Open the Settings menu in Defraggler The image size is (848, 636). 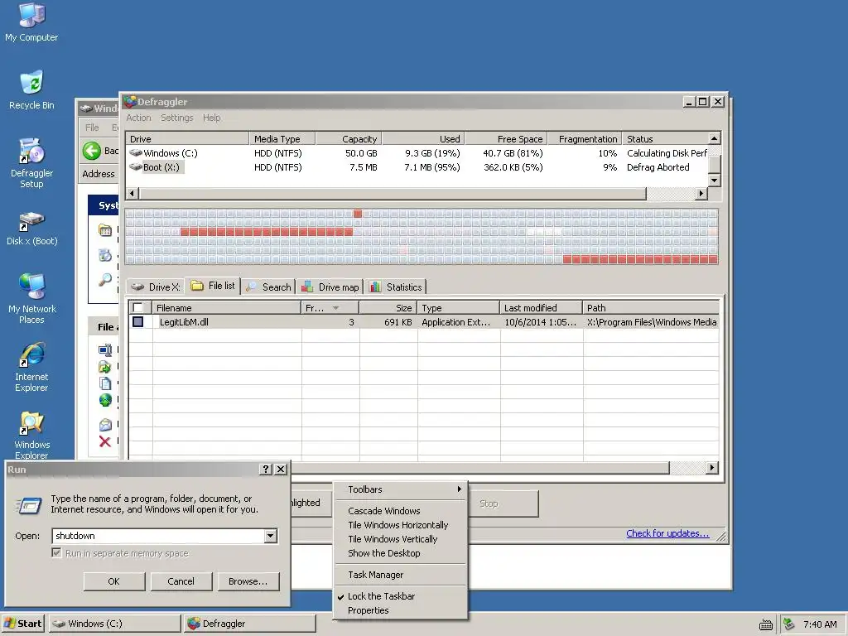click(x=177, y=118)
